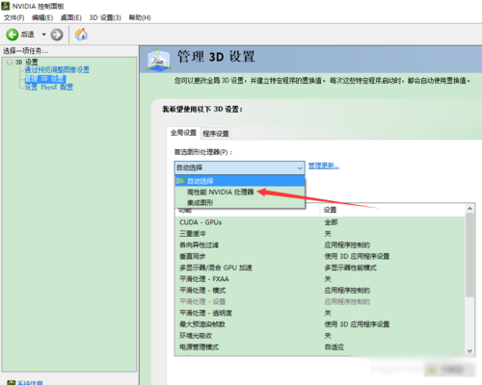
Task: Go to the Home page icon
Action: point(81,35)
